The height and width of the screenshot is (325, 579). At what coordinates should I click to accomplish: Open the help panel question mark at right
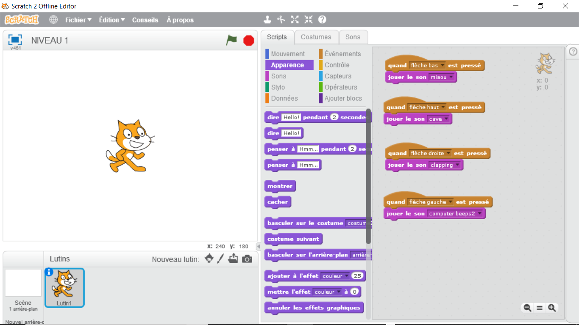coord(573,52)
